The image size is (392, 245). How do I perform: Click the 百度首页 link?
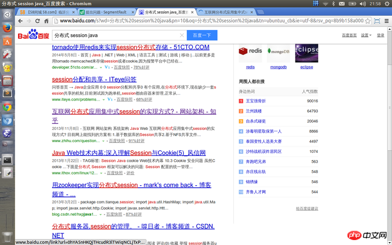pyautogui.click(x=349, y=35)
